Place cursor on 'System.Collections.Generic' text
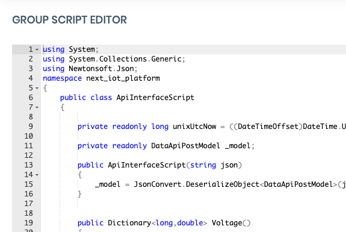Screen dimensions: 346x232 [125, 59]
